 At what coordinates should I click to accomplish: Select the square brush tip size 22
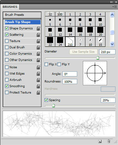50,42
